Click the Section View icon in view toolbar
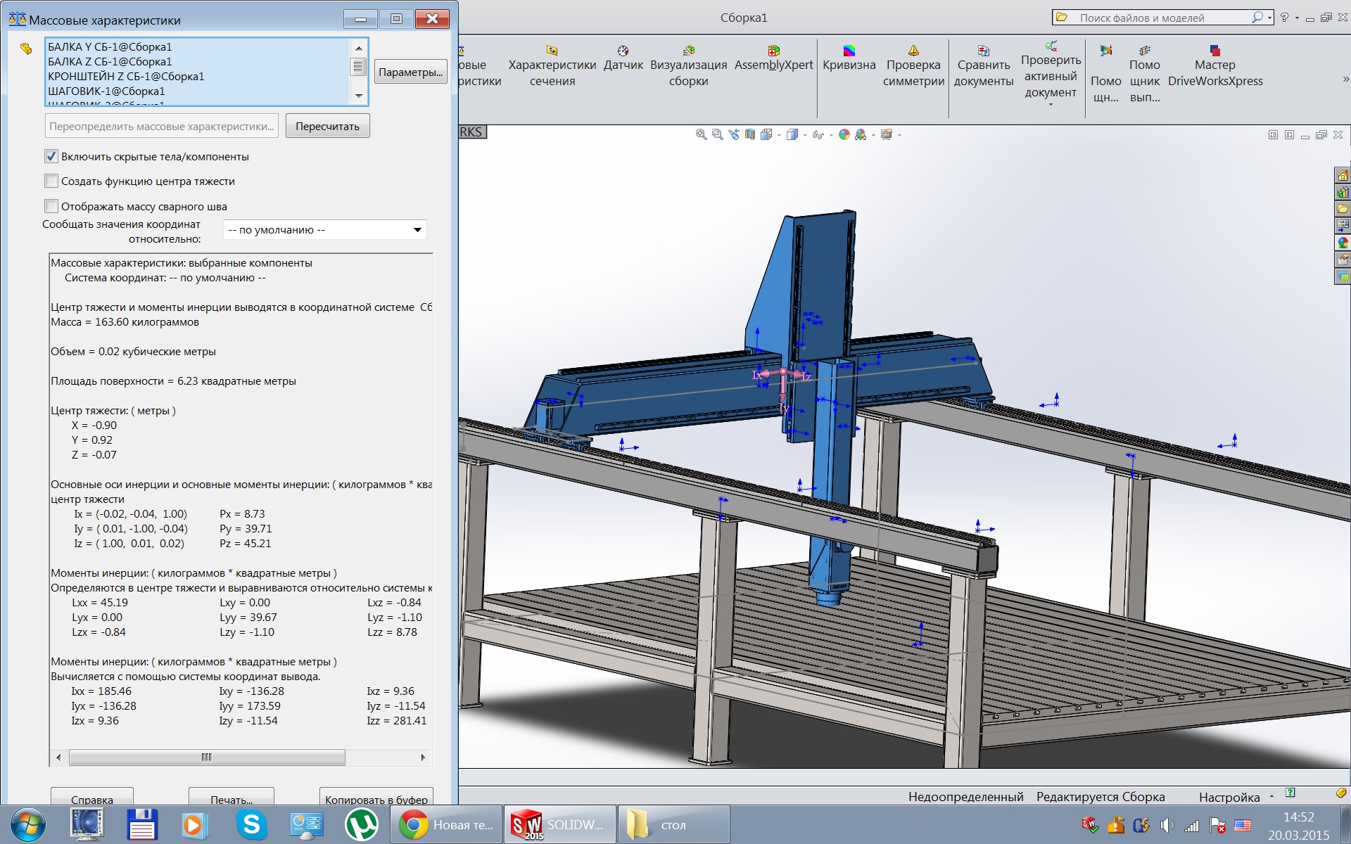This screenshot has width=1351, height=844. click(750, 134)
